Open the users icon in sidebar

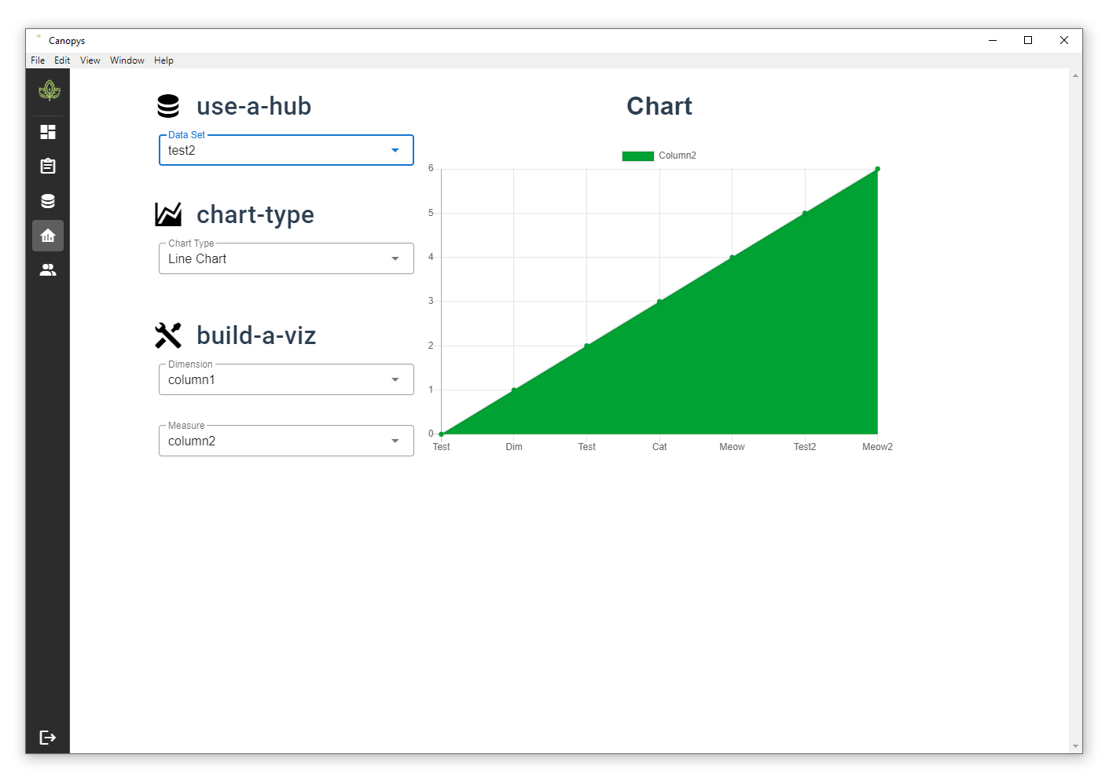(x=48, y=270)
